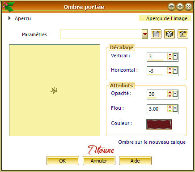195x172 pixels.
Task: Enable Ombre sur le nouveau calque
Action: coord(152,142)
